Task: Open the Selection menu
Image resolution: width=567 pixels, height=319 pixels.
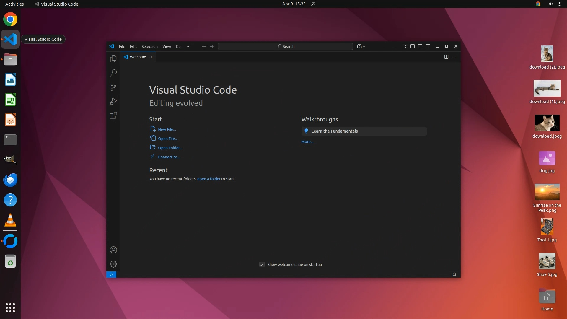Action: [149, 46]
